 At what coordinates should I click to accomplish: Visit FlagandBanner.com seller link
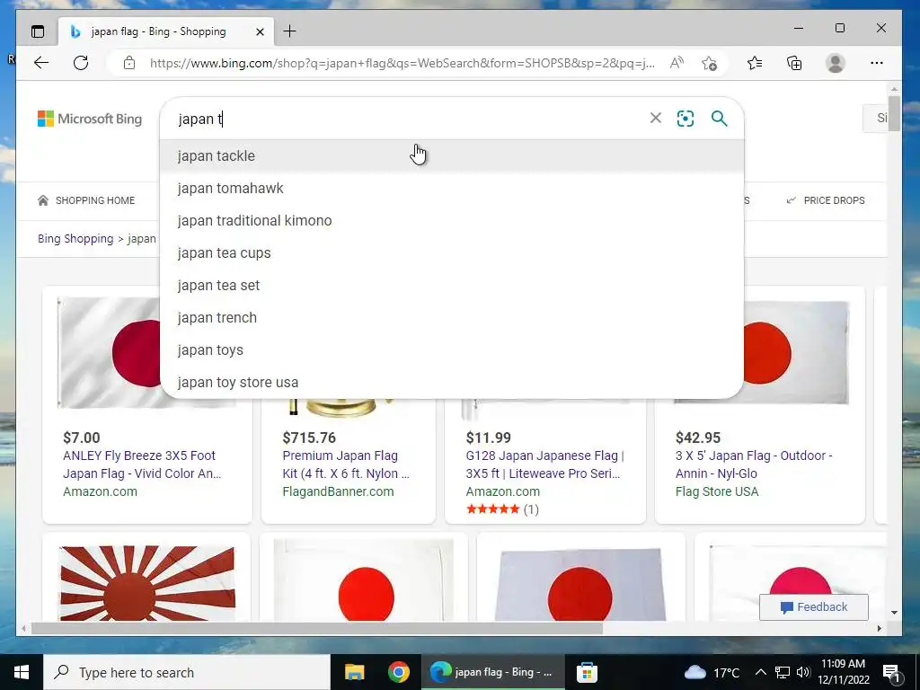click(338, 491)
